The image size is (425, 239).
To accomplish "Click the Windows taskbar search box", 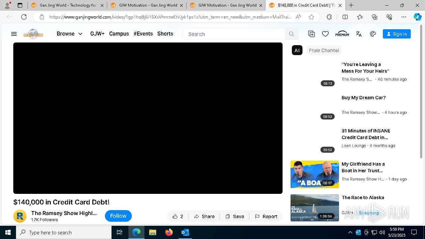I will [64, 232].
